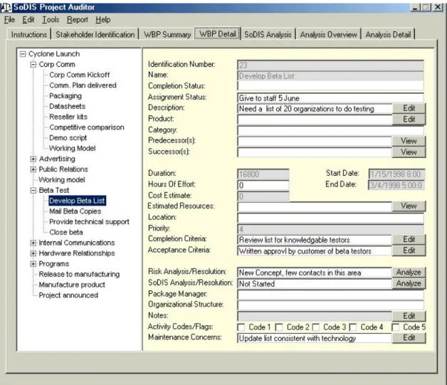Click Analyze for SoDIS Analysis/Resolution

[409, 283]
